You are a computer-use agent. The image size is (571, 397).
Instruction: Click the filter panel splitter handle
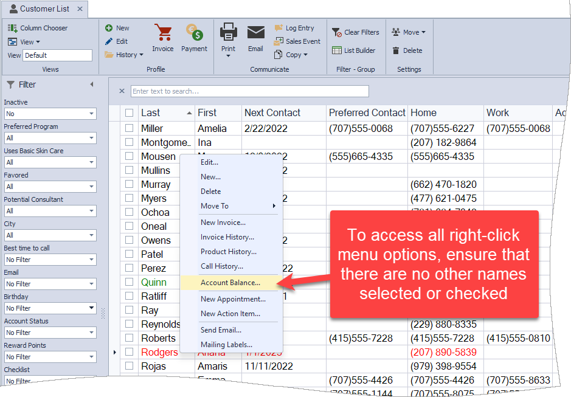103,313
